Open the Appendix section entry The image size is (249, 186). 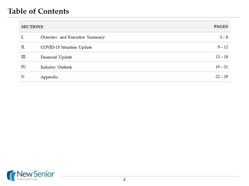(x=50, y=77)
